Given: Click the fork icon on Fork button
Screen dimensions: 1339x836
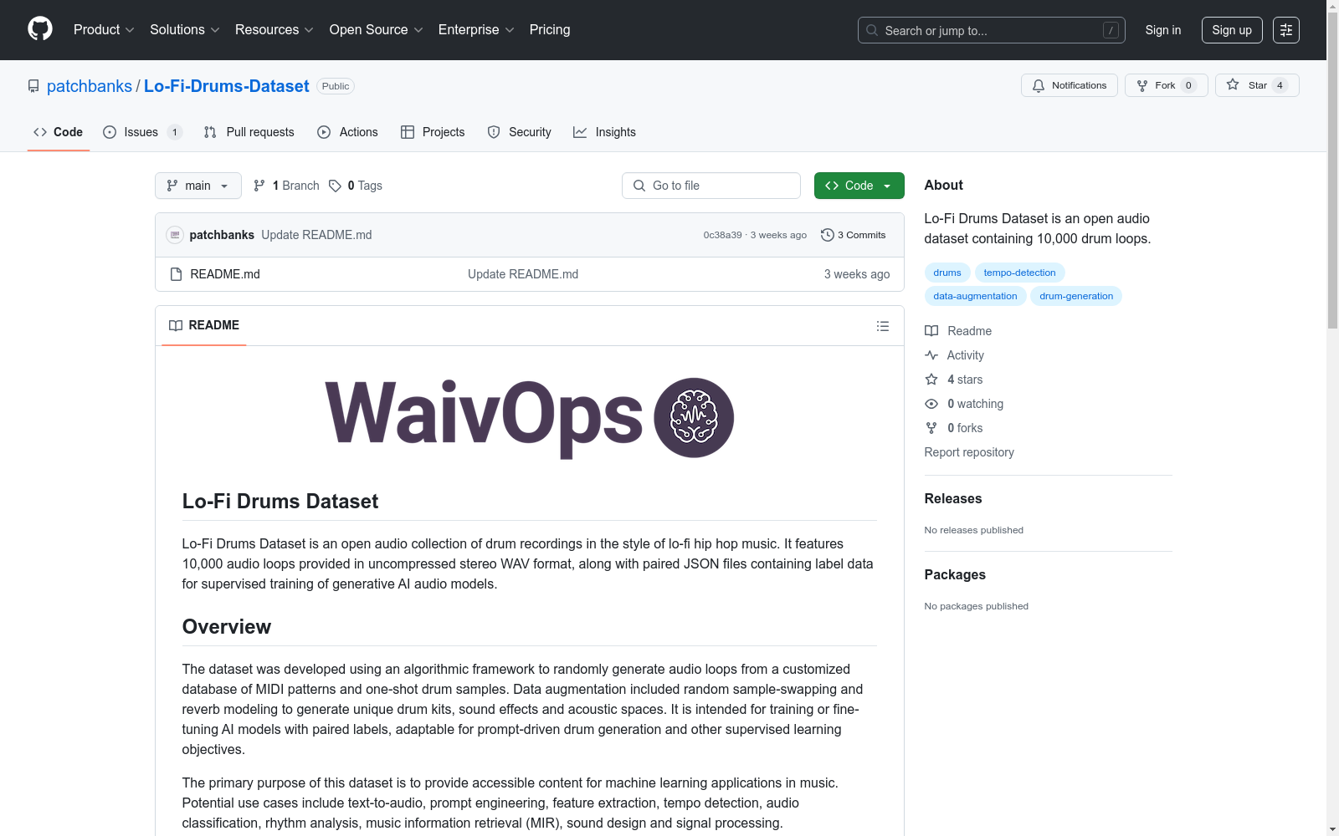Looking at the screenshot, I should (1142, 85).
